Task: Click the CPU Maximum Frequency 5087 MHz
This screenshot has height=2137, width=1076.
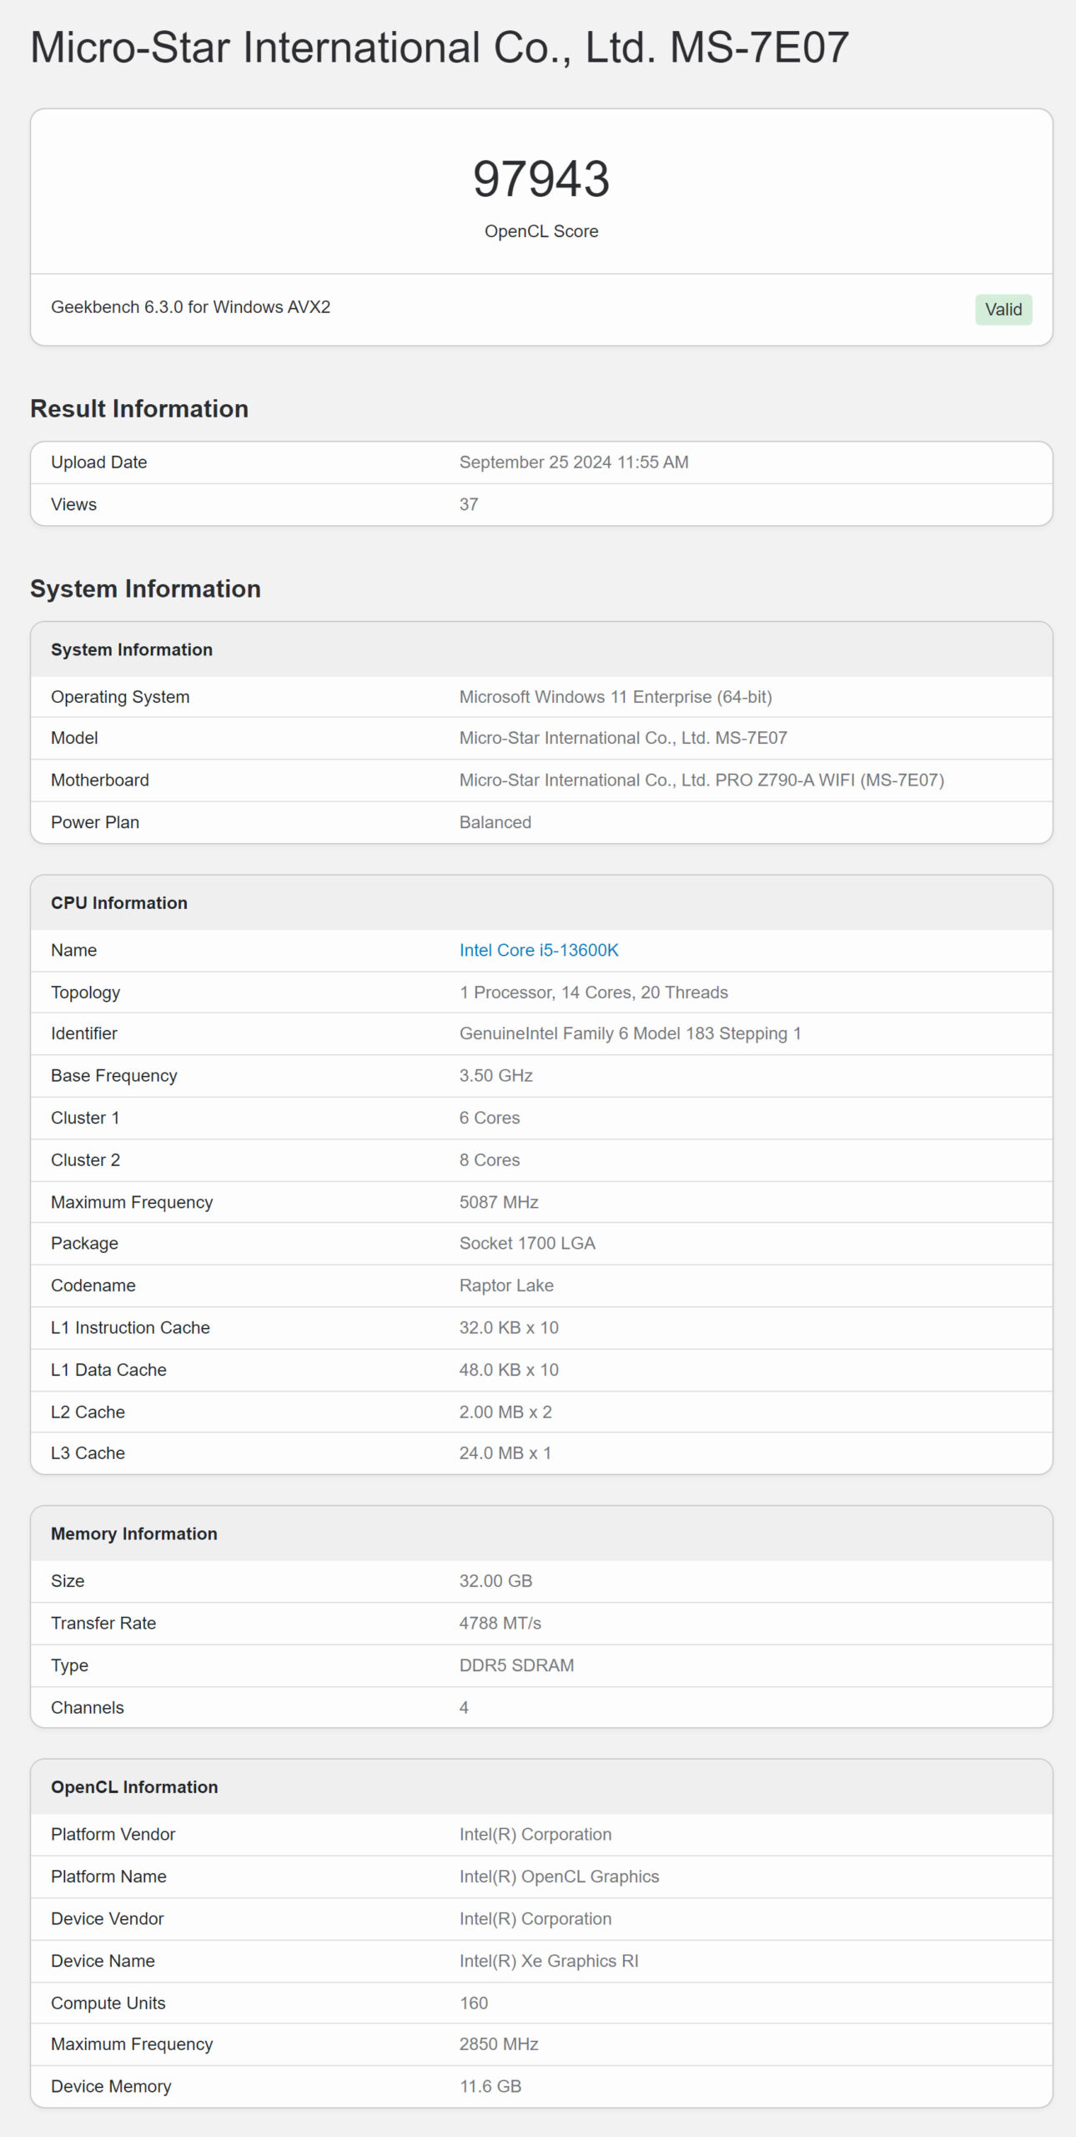Action: 499,1202
